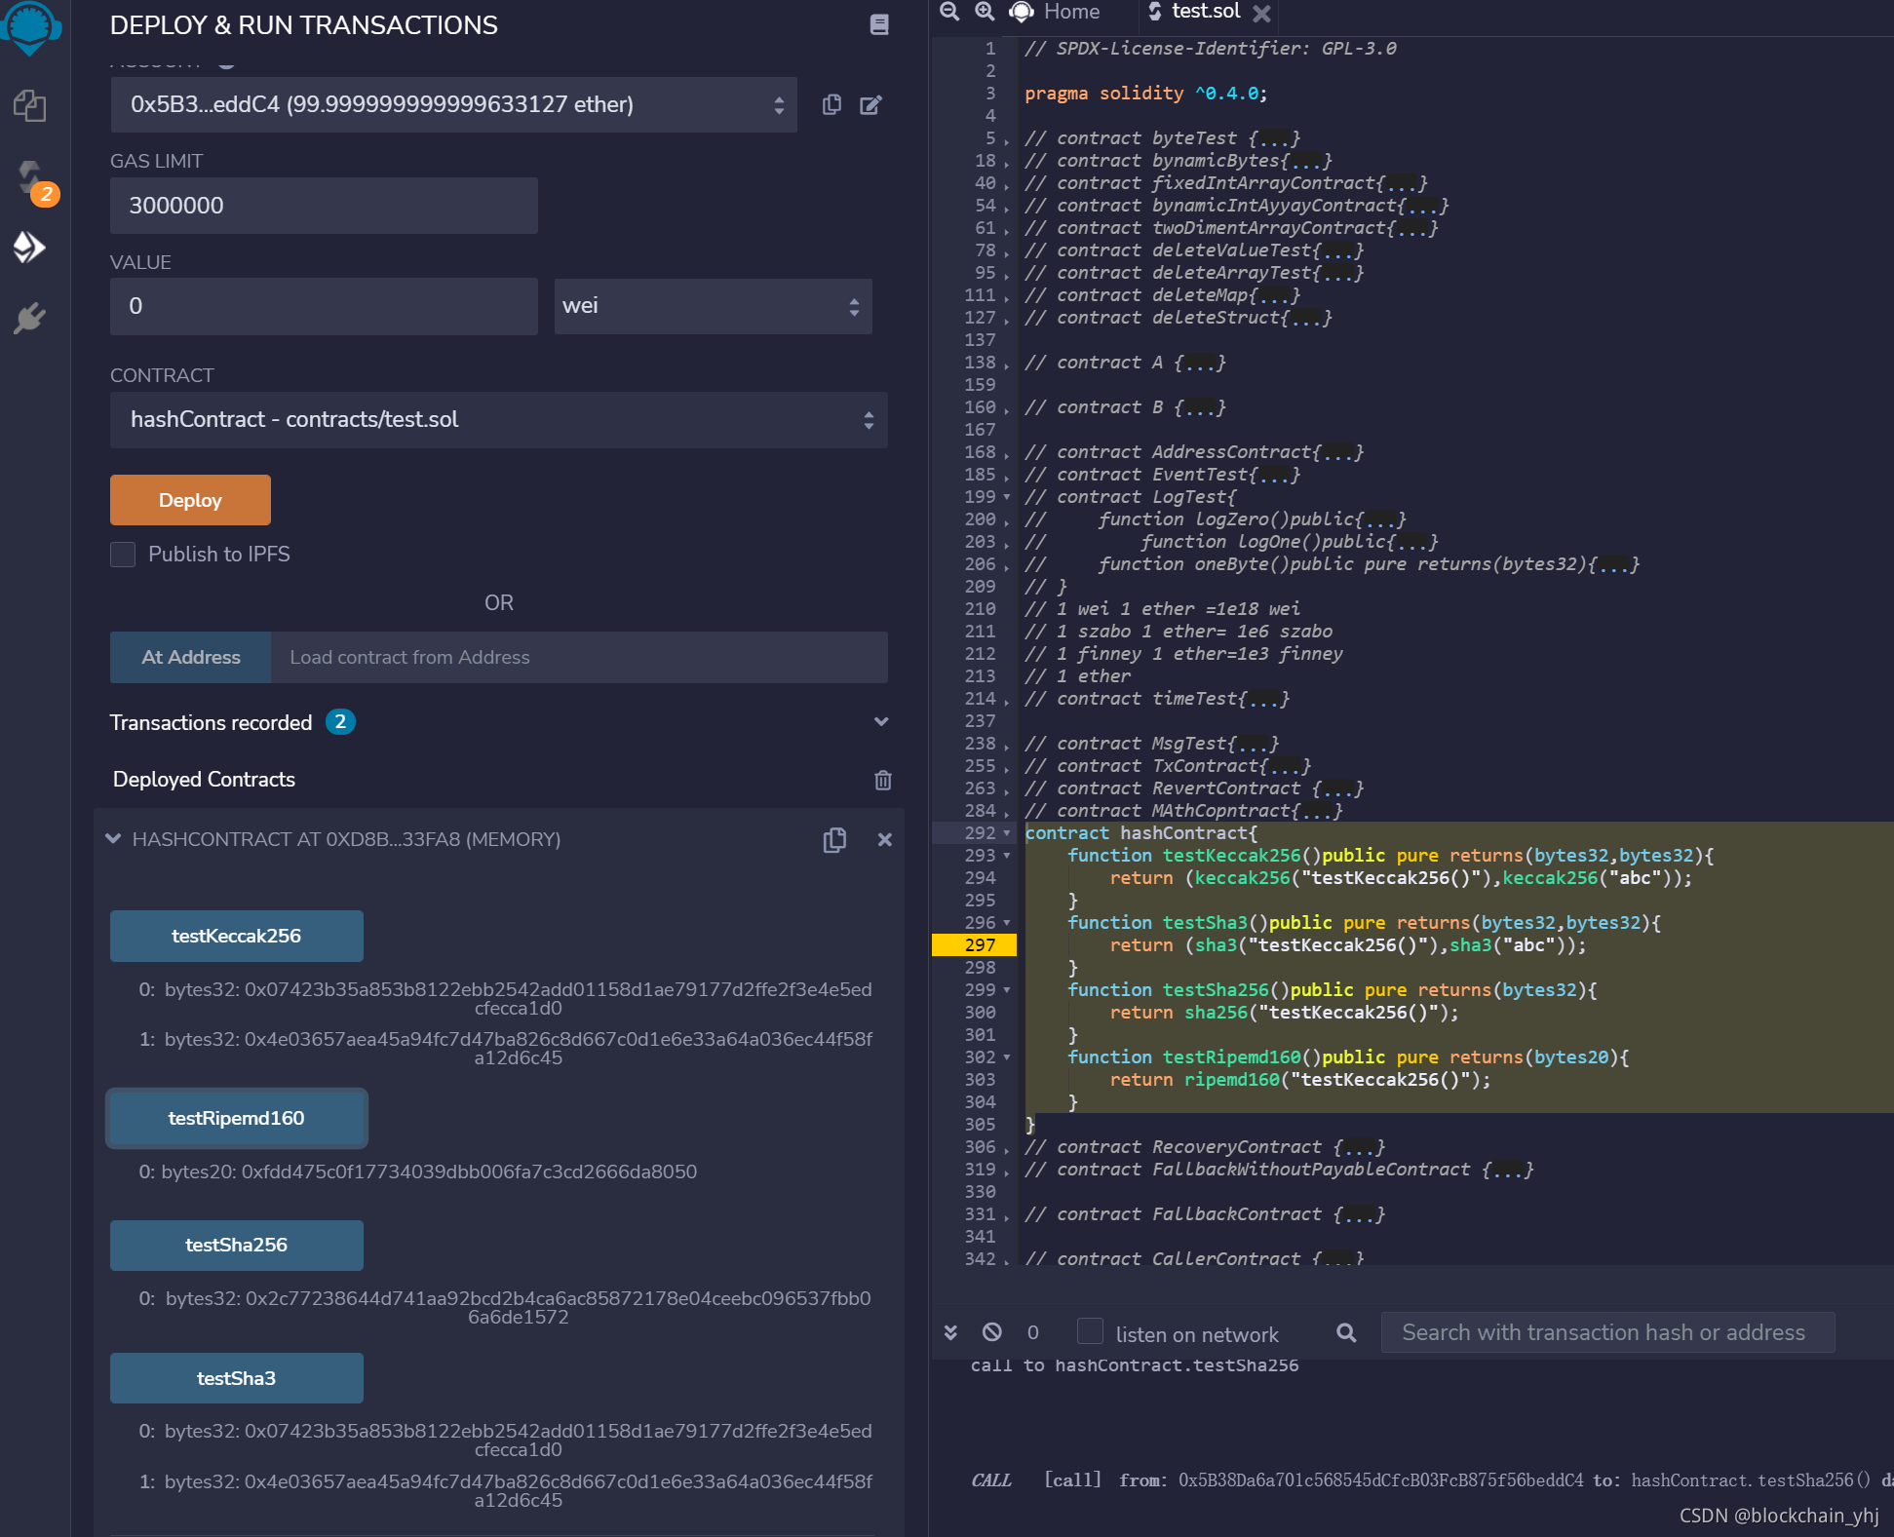The width and height of the screenshot is (1894, 1537).
Task: Copy the selected account address icon
Action: [x=831, y=105]
